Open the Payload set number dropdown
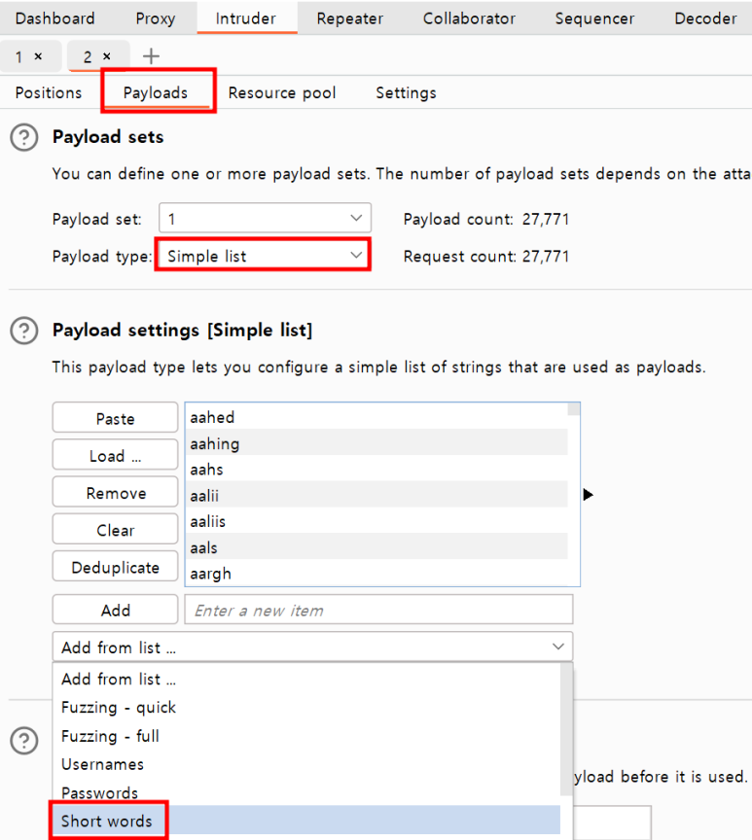Screen dimensions: 752x840 (264, 220)
